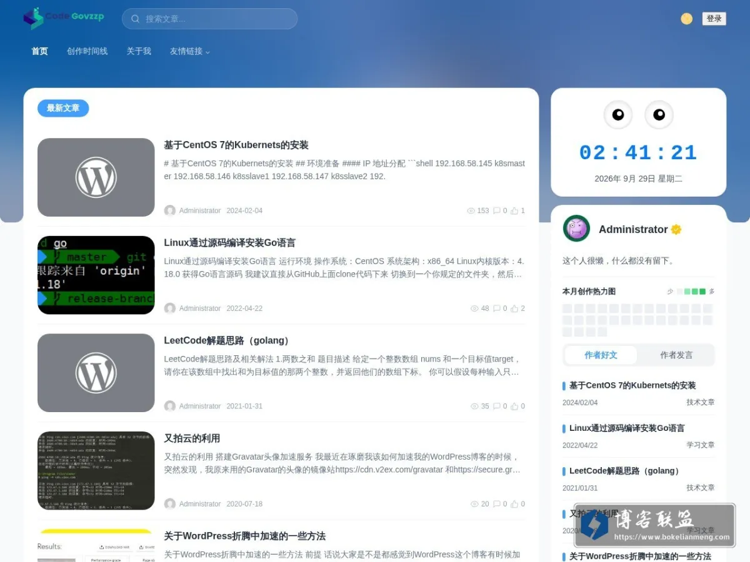
Task: Click comment icon on the LeetCode post
Action: tap(497, 406)
